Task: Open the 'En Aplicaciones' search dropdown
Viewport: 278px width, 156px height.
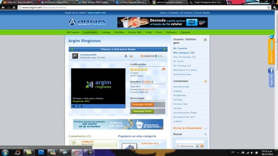Action: click(x=187, y=146)
